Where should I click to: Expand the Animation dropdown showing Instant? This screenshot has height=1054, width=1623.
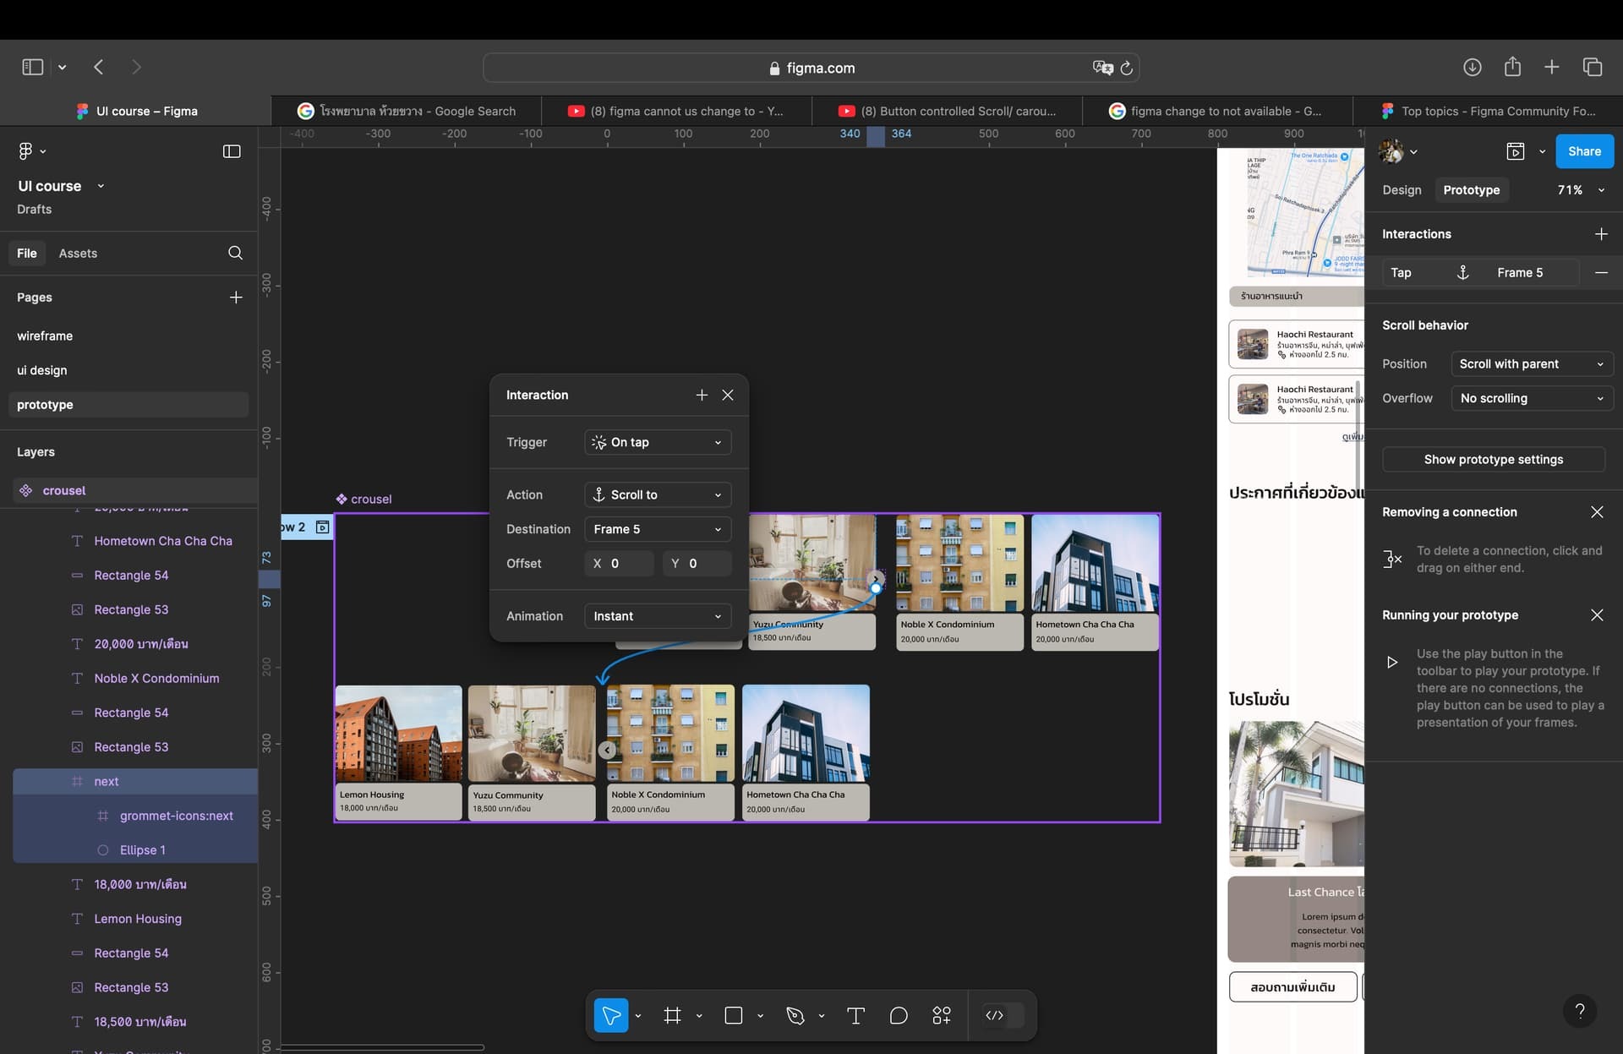[x=655, y=615]
